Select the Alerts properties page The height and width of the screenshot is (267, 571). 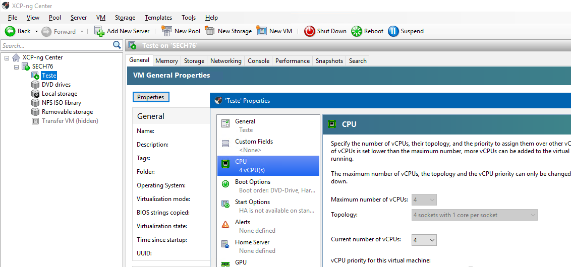pos(268,226)
